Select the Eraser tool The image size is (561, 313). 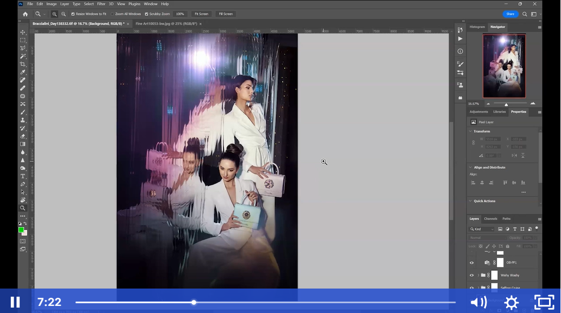click(x=23, y=136)
